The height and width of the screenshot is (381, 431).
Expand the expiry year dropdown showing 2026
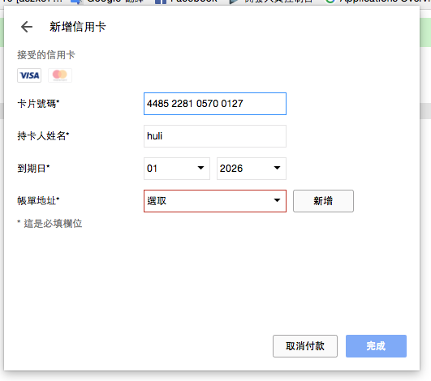(x=252, y=169)
